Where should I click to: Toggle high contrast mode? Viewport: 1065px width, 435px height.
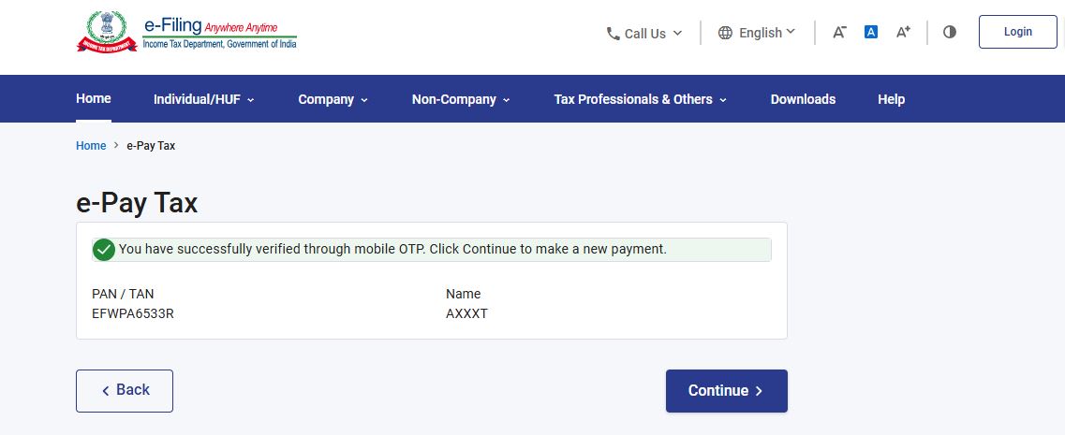pos(950,32)
